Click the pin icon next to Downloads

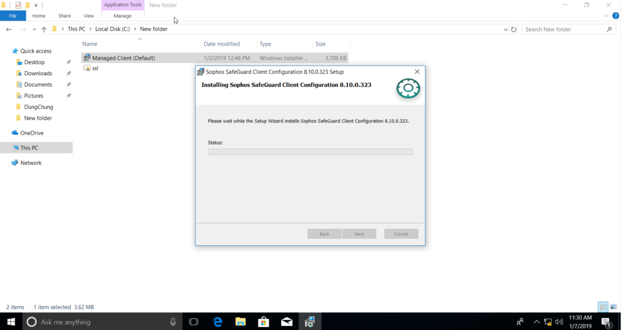point(69,73)
